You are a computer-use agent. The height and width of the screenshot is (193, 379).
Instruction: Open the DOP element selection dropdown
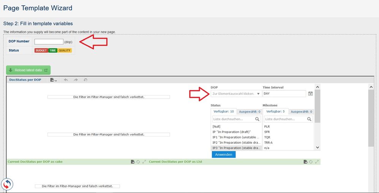click(x=236, y=94)
